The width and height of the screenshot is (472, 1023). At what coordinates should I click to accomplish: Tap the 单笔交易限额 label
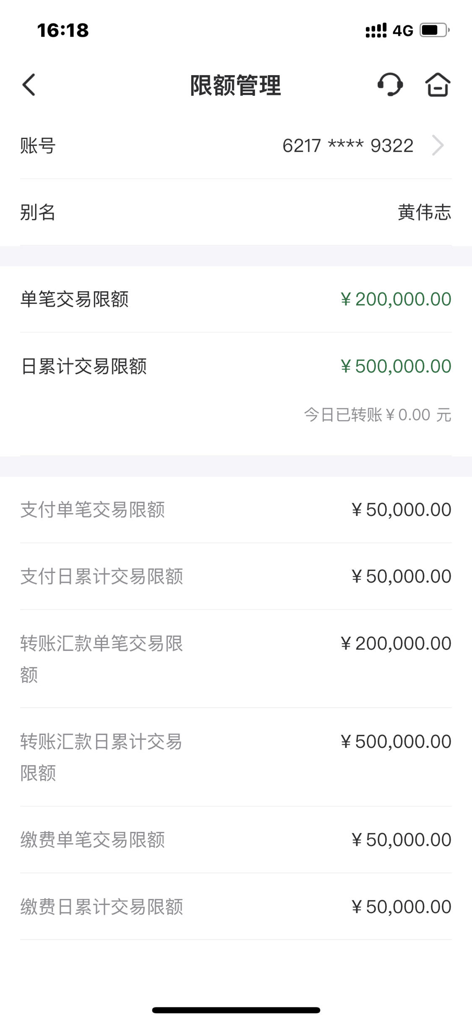click(x=74, y=299)
